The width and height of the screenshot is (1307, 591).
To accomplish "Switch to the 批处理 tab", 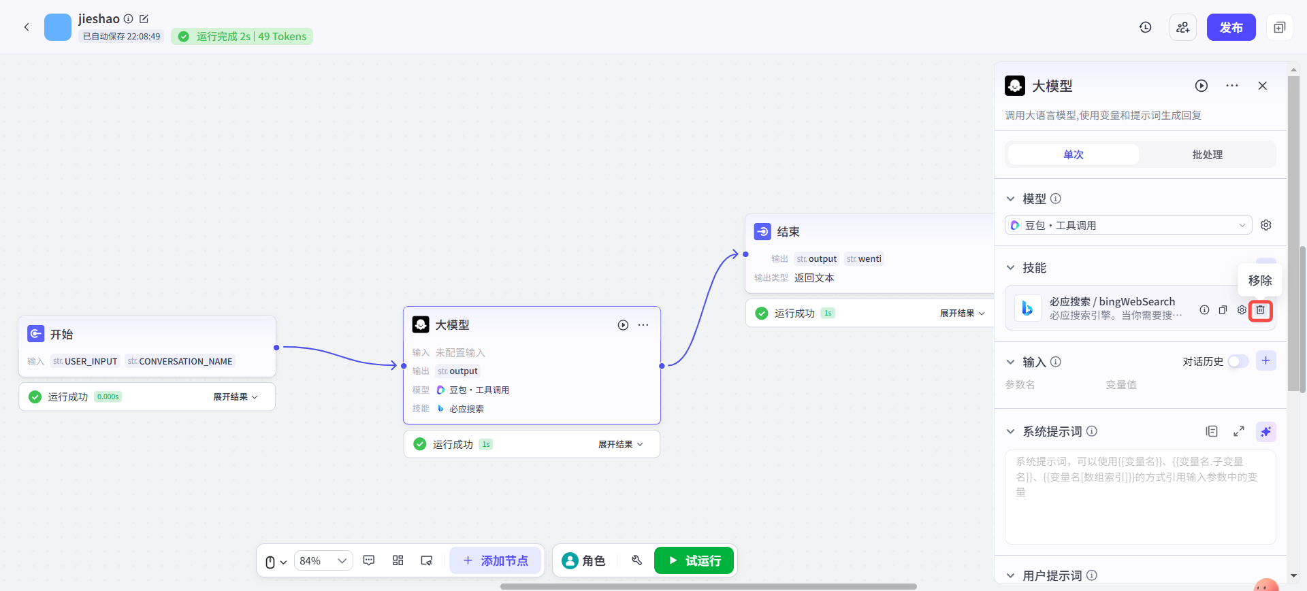I will (1207, 154).
